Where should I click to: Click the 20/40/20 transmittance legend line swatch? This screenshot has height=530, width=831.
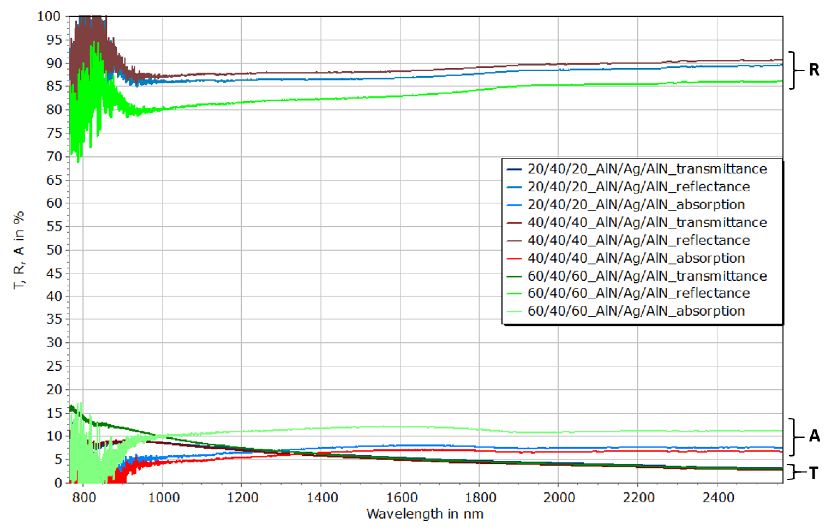(514, 169)
